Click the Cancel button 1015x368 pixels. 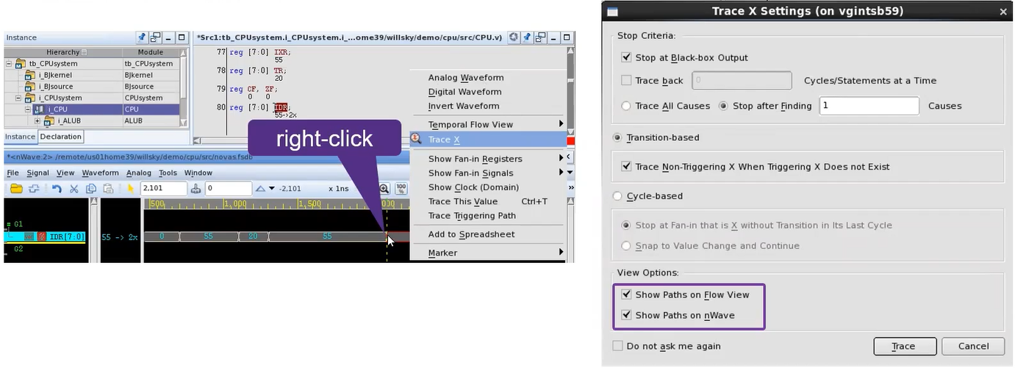point(973,346)
